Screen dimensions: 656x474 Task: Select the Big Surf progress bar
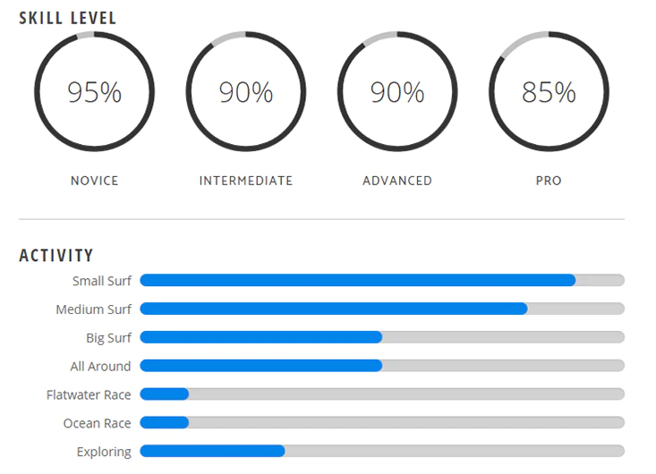pyautogui.click(x=382, y=337)
